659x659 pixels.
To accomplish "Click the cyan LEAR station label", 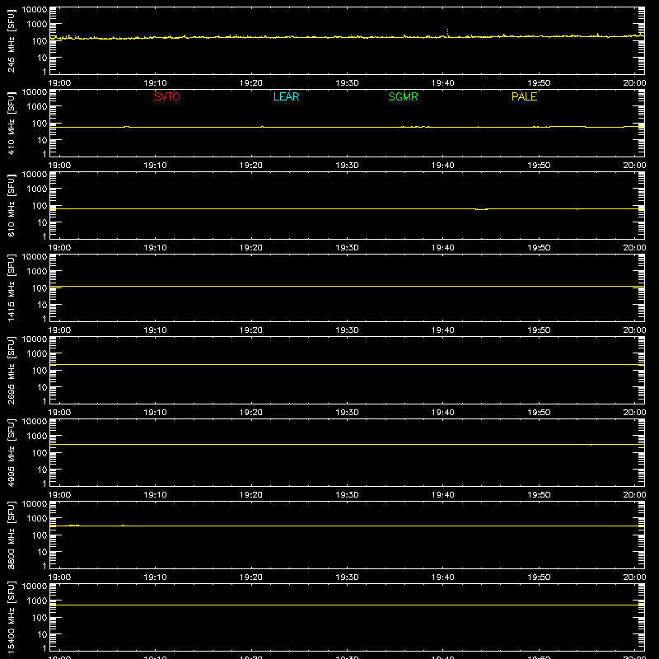I will pos(286,96).
